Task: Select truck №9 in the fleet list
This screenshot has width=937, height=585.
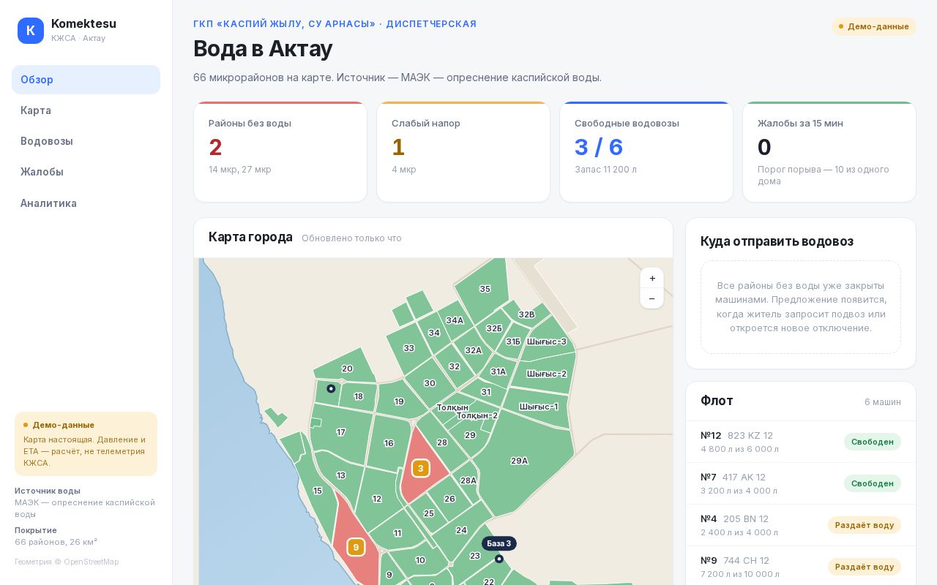Action: pos(801,567)
